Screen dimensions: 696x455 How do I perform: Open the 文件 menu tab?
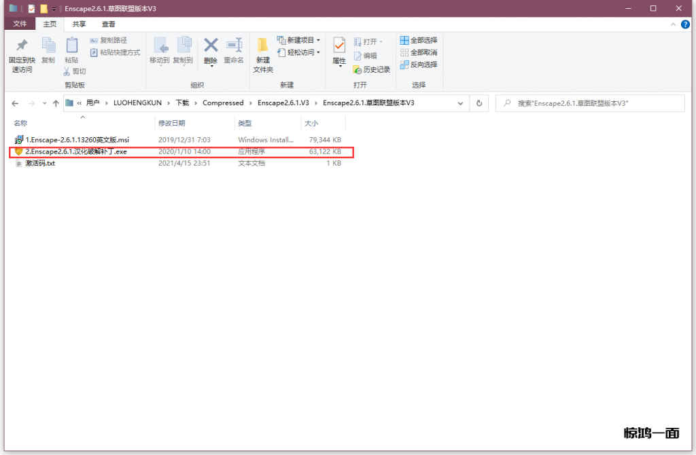coord(20,24)
